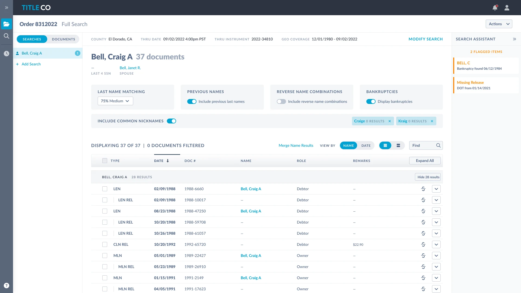Switch to the Documents tab
The image size is (521, 293).
(63, 39)
